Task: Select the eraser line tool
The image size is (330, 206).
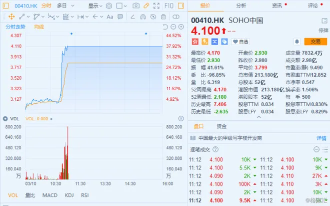Action: click(132, 17)
